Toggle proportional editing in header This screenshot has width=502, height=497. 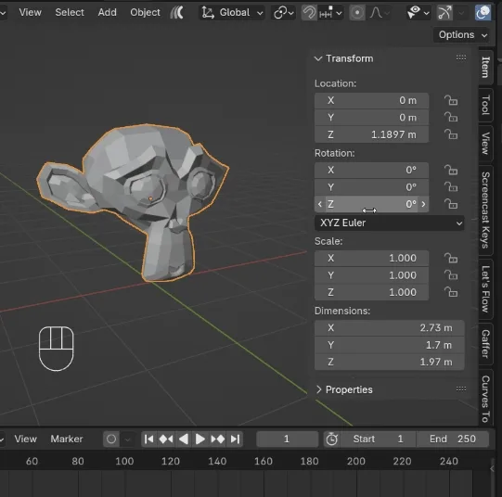357,13
